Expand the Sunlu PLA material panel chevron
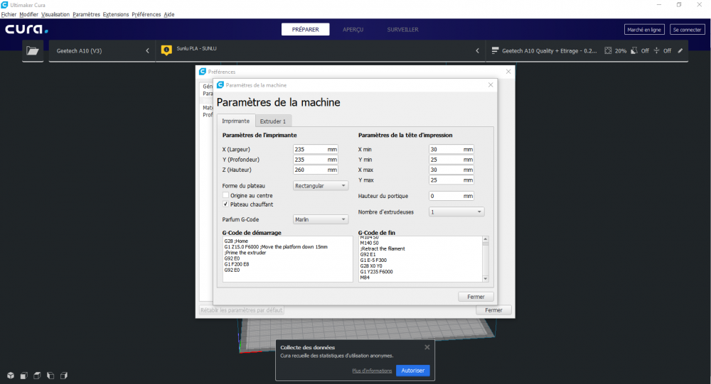The image size is (711, 384). (x=477, y=50)
